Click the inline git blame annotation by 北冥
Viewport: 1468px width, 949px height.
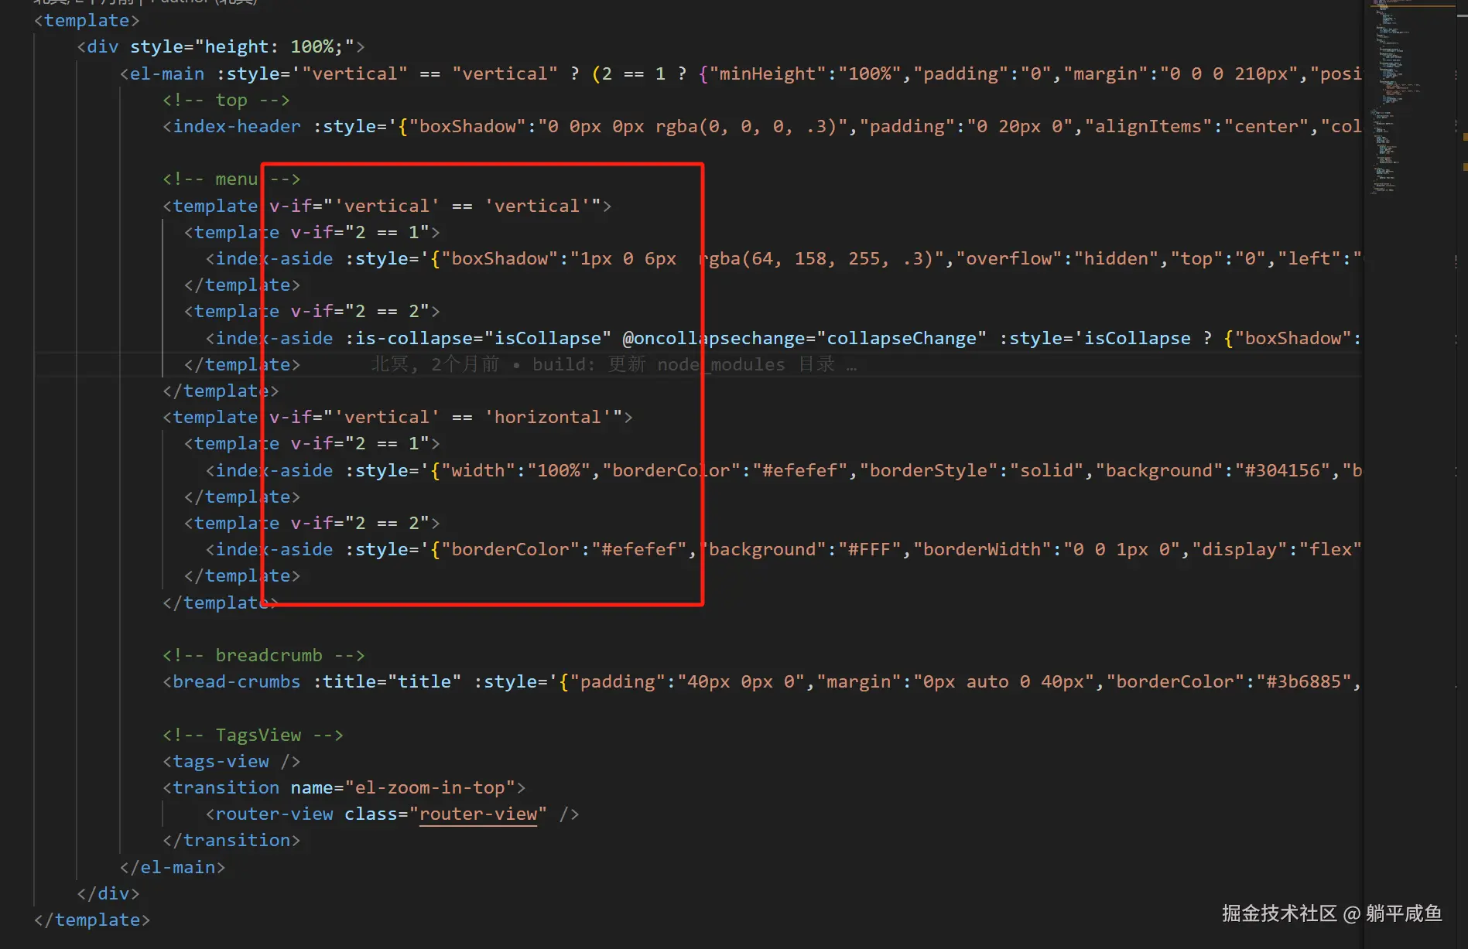click(x=613, y=364)
